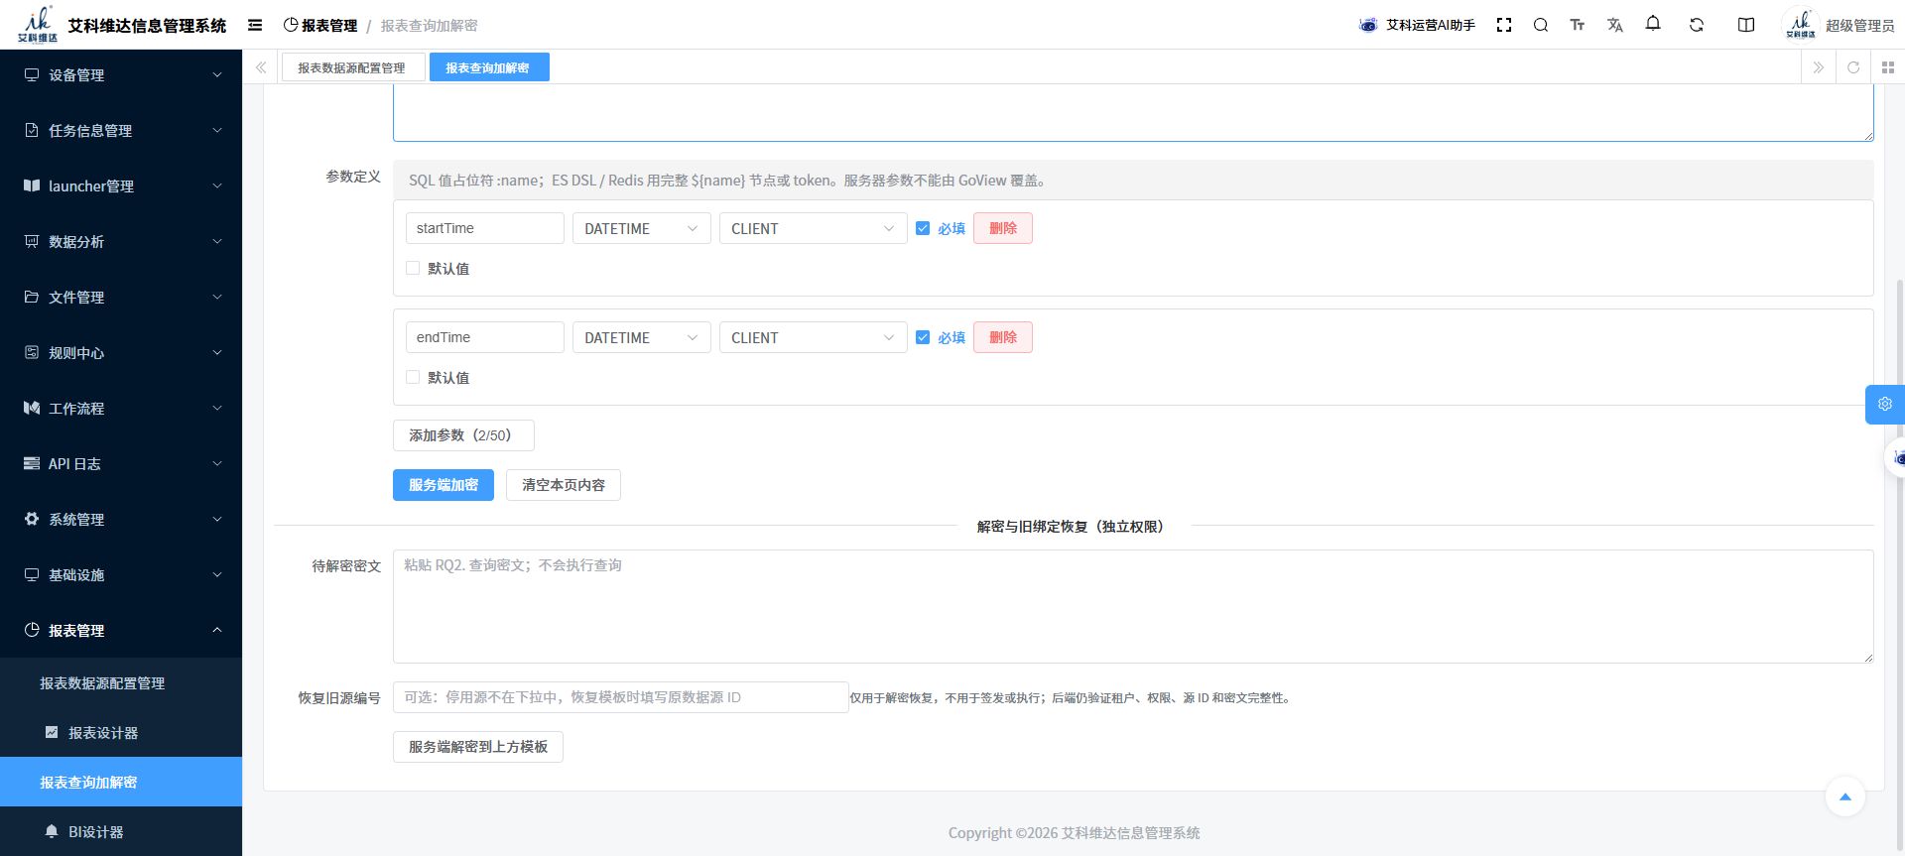Enter fullscreen mode via header icon
The height and width of the screenshot is (856, 1905).
[x=1504, y=25]
